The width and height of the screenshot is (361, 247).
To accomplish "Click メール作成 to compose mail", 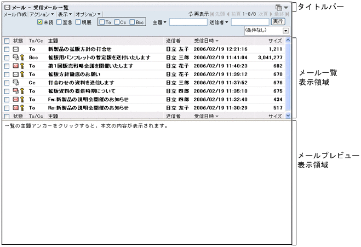I will click(15, 14).
